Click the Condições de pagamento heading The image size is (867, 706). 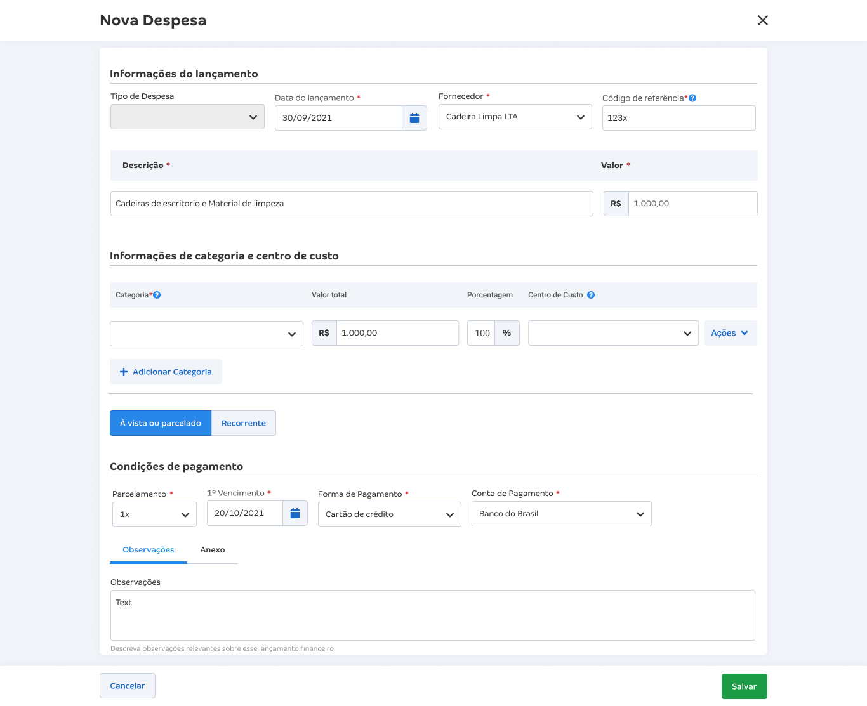click(176, 466)
